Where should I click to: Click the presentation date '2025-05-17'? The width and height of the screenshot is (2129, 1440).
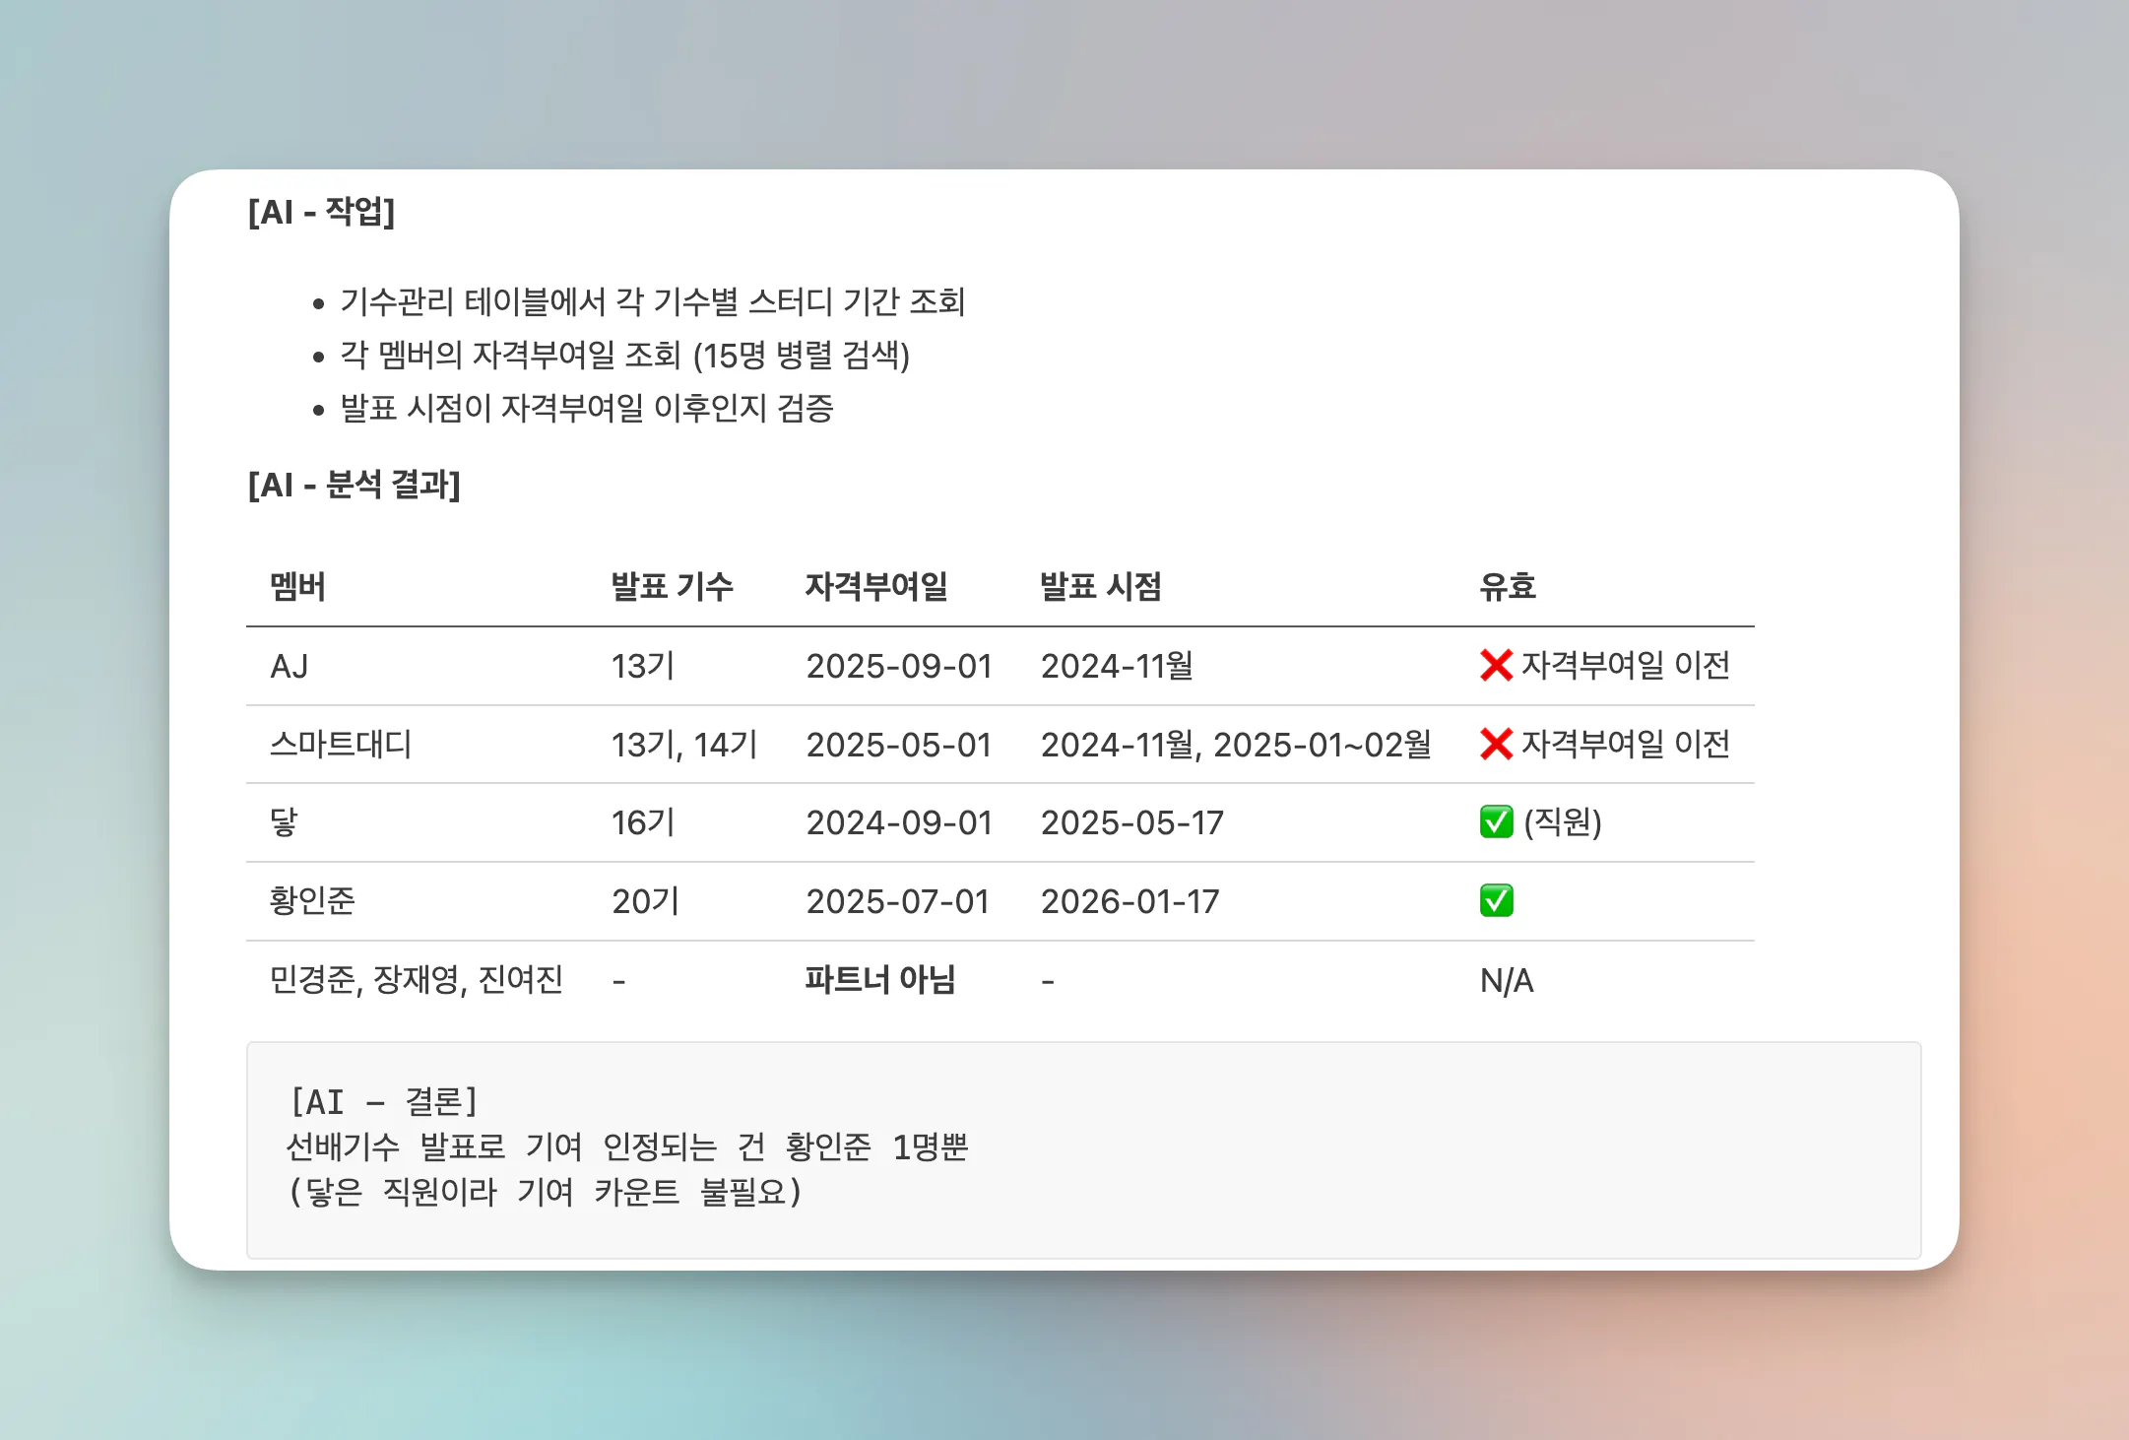click(1132, 822)
